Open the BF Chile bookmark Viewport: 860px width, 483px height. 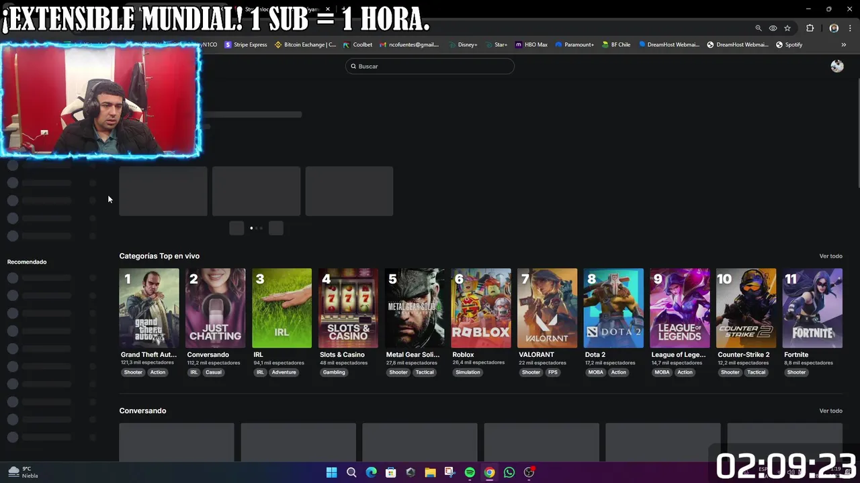pyautogui.click(x=616, y=44)
